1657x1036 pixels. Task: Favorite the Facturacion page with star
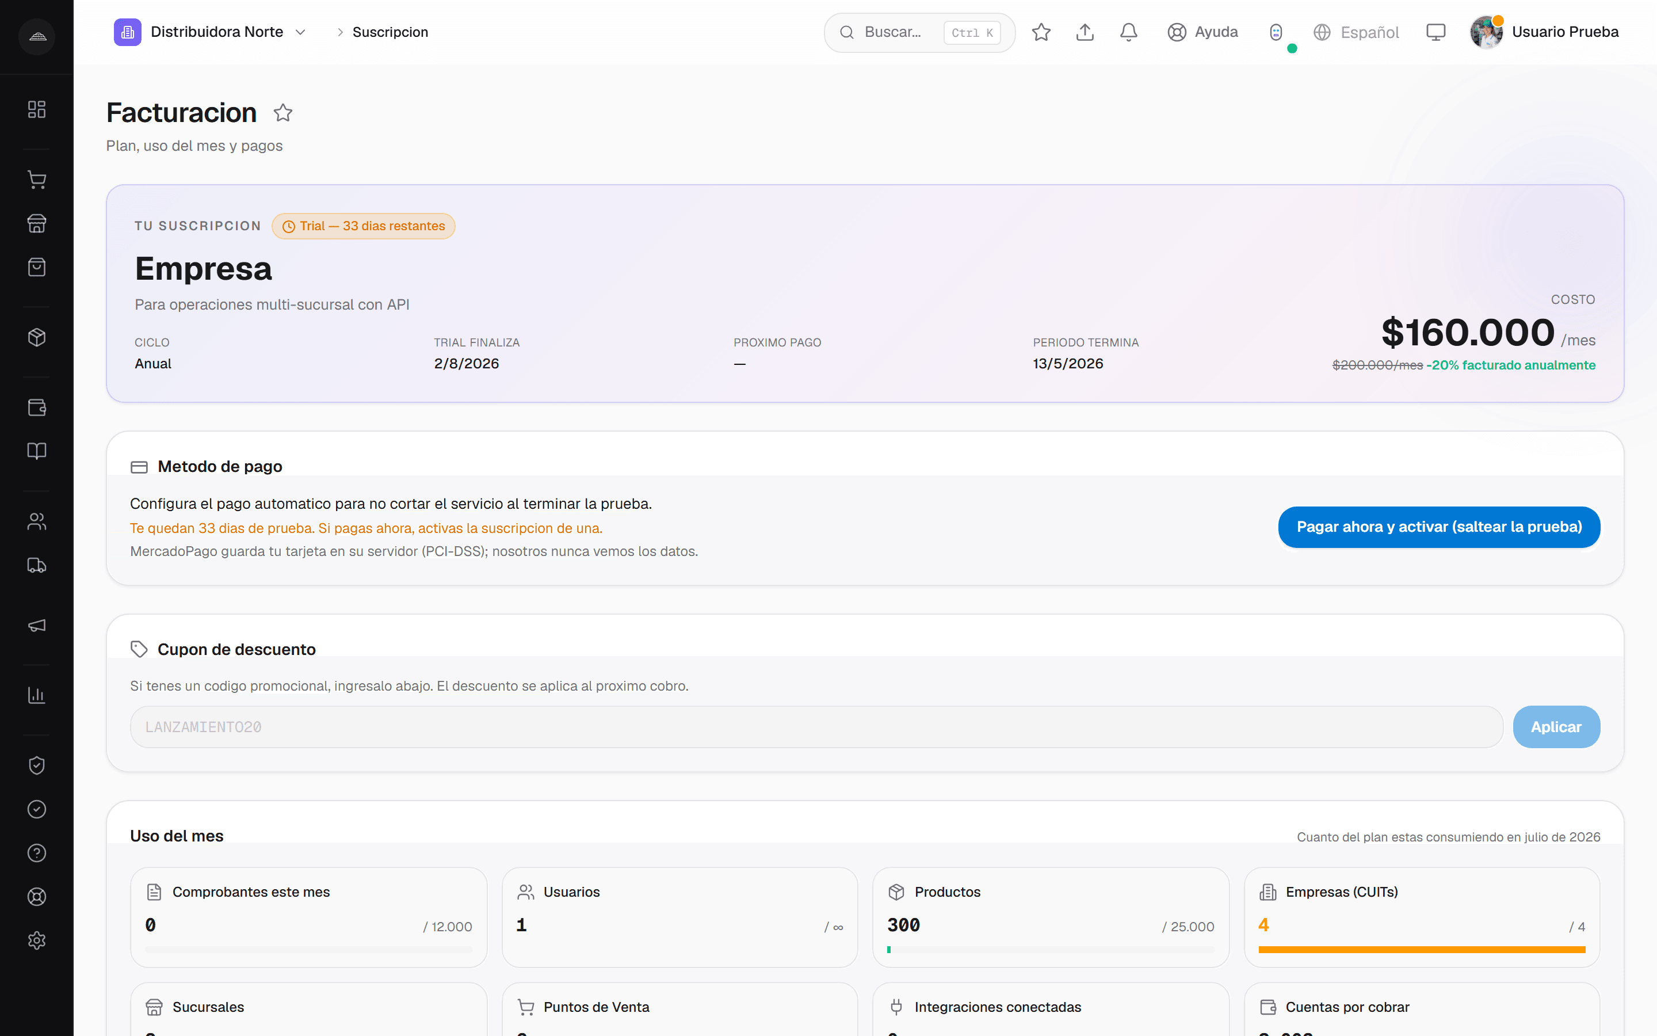coord(283,113)
